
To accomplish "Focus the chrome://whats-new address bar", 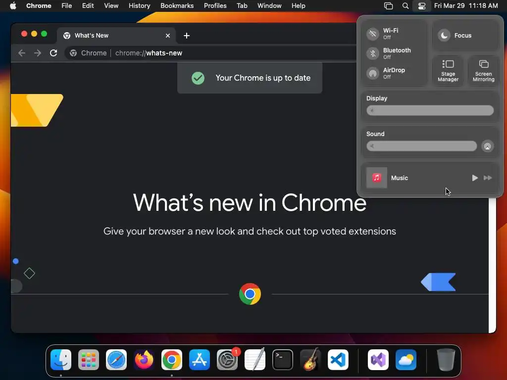I will tap(149, 53).
